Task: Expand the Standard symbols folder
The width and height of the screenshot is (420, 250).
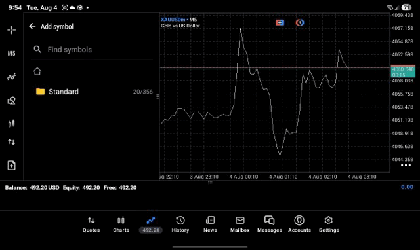Action: 92,92
